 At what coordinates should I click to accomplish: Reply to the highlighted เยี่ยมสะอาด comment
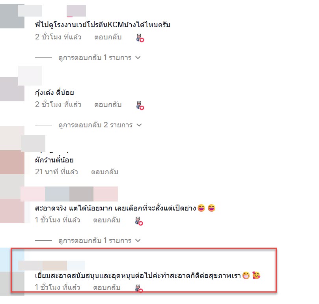click(x=107, y=287)
